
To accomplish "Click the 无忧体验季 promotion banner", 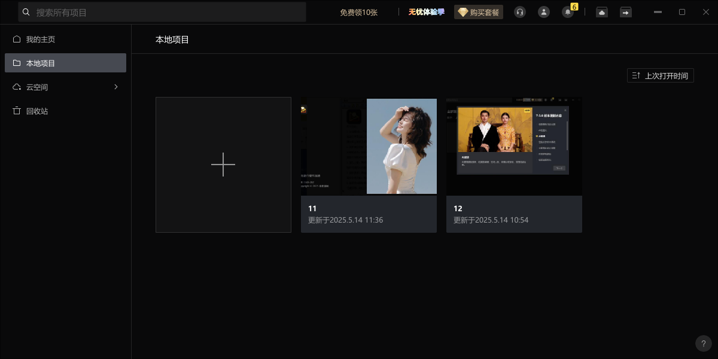I will coord(427,12).
